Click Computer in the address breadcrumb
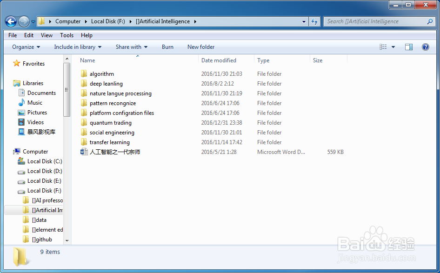Image resolution: width=440 pixels, height=273 pixels. coord(68,21)
